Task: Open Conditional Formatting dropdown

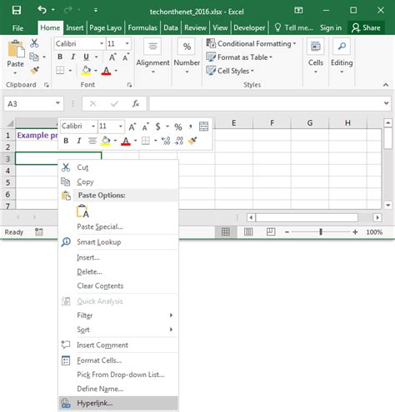Action: [251, 43]
